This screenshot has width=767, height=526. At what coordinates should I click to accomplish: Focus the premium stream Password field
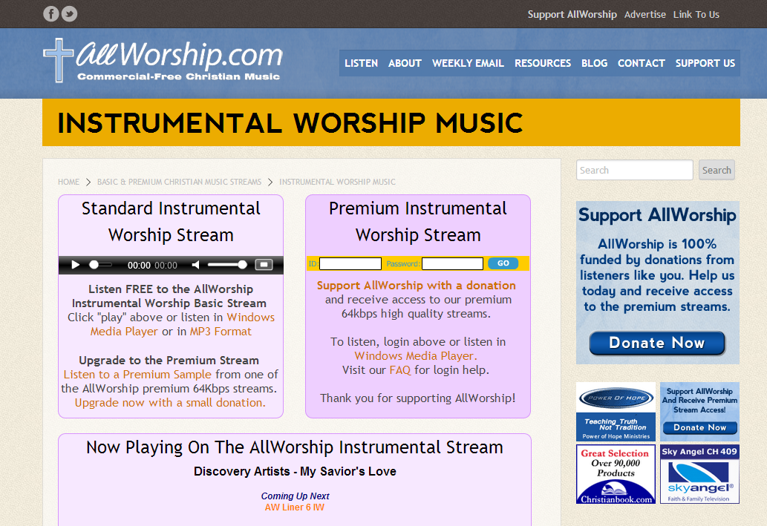coord(452,263)
